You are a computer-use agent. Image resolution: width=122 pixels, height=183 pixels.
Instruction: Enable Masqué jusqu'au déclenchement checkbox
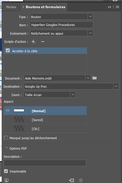pos(6,138)
